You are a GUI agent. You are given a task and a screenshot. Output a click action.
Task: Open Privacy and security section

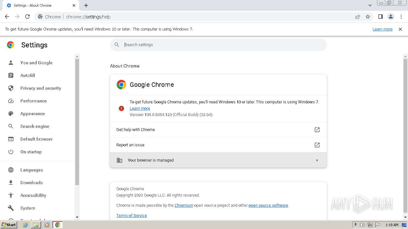[x=41, y=88]
